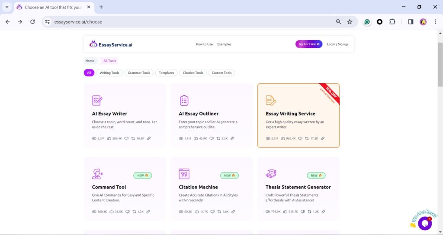Select the All filter tab
The image size is (443, 235).
(89, 72)
